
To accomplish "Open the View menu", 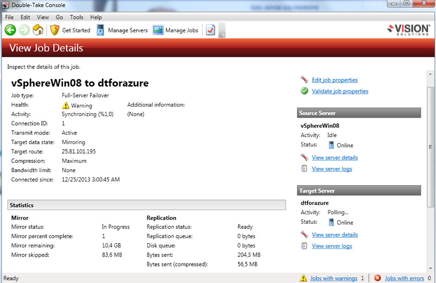I will pyautogui.click(x=43, y=17).
